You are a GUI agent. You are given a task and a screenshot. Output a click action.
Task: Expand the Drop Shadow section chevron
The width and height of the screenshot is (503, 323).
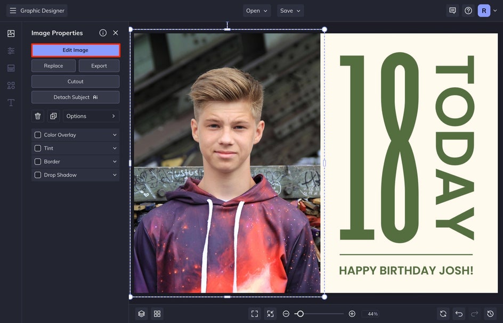click(115, 175)
